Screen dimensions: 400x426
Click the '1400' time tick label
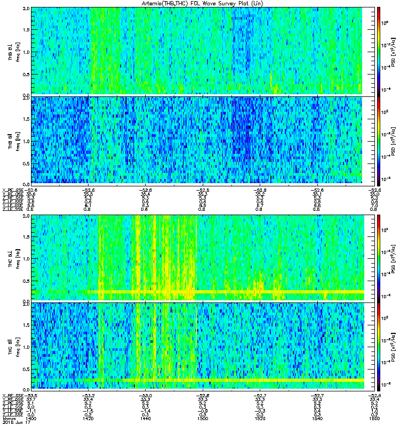point(31,419)
